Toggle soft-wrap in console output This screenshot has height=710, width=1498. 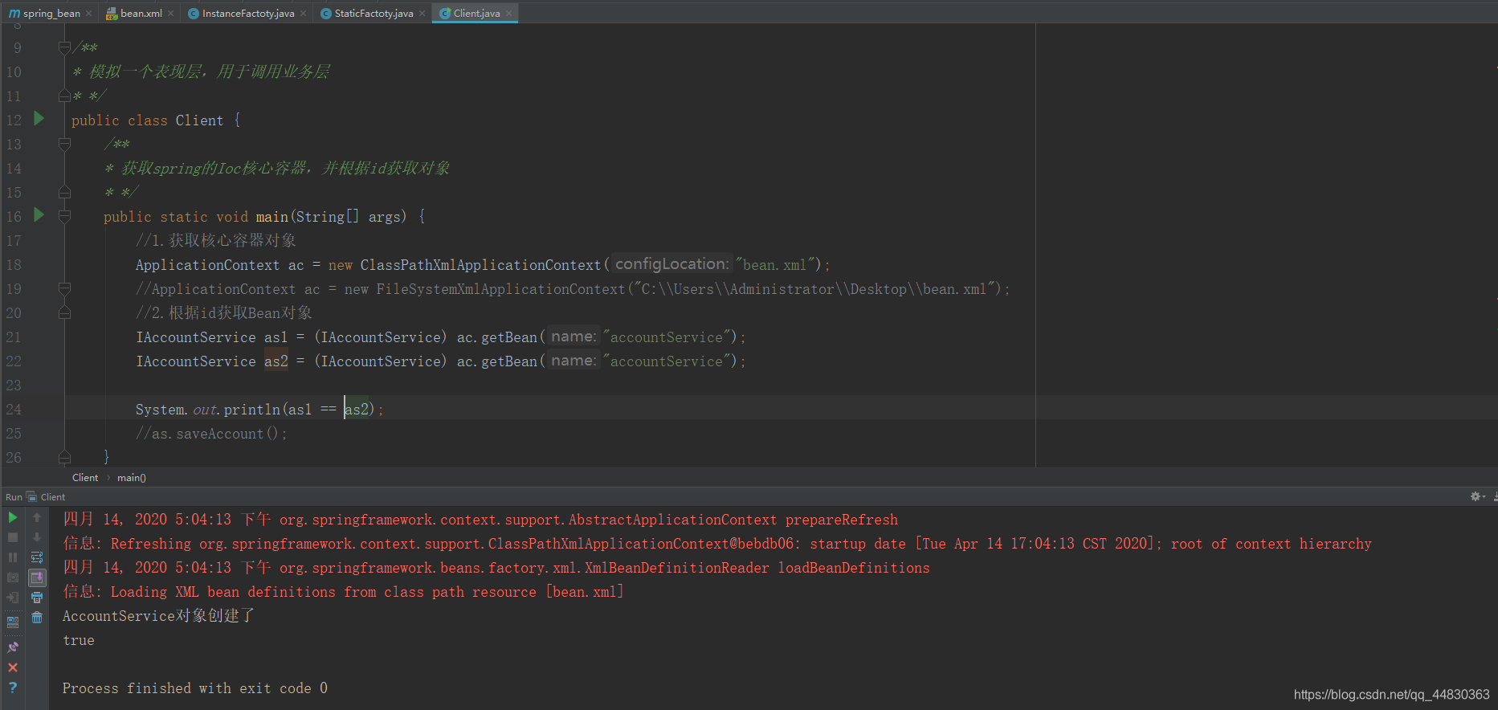click(37, 557)
